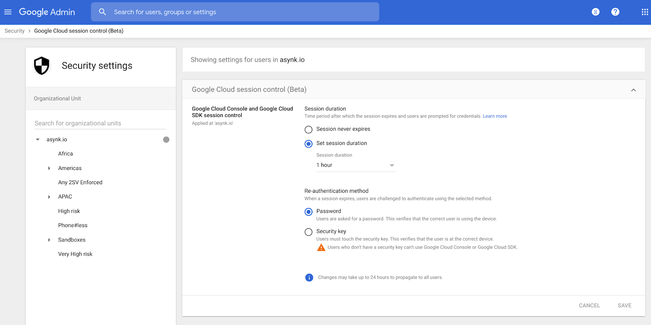The width and height of the screenshot is (651, 325).
Task: Select the High risk unit
Action: (69, 211)
